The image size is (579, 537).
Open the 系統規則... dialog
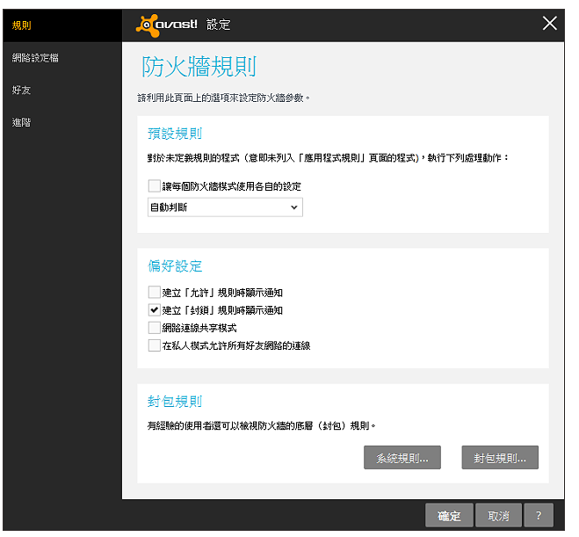402,458
